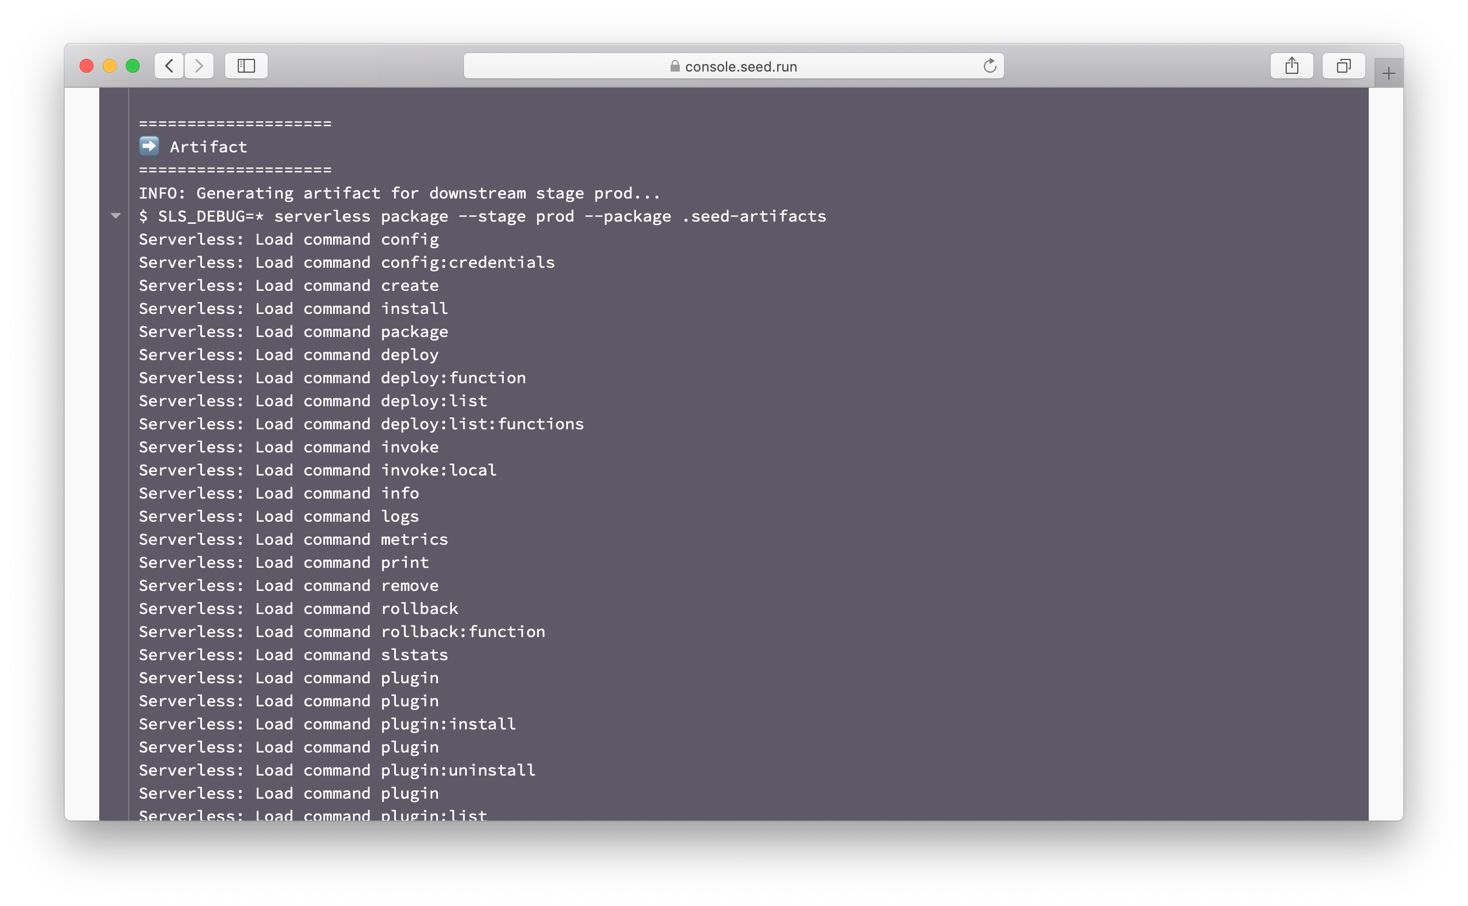Image resolution: width=1468 pixels, height=906 pixels.
Task: Click the plugin:uninstall log line
Action: click(x=337, y=770)
